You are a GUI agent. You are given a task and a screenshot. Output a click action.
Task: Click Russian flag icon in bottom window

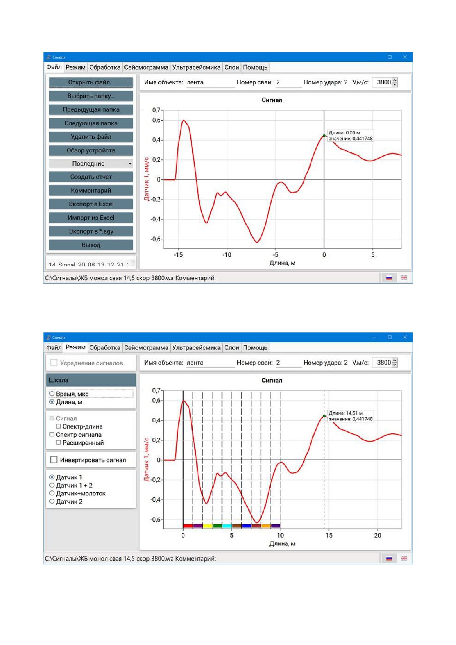click(x=389, y=558)
